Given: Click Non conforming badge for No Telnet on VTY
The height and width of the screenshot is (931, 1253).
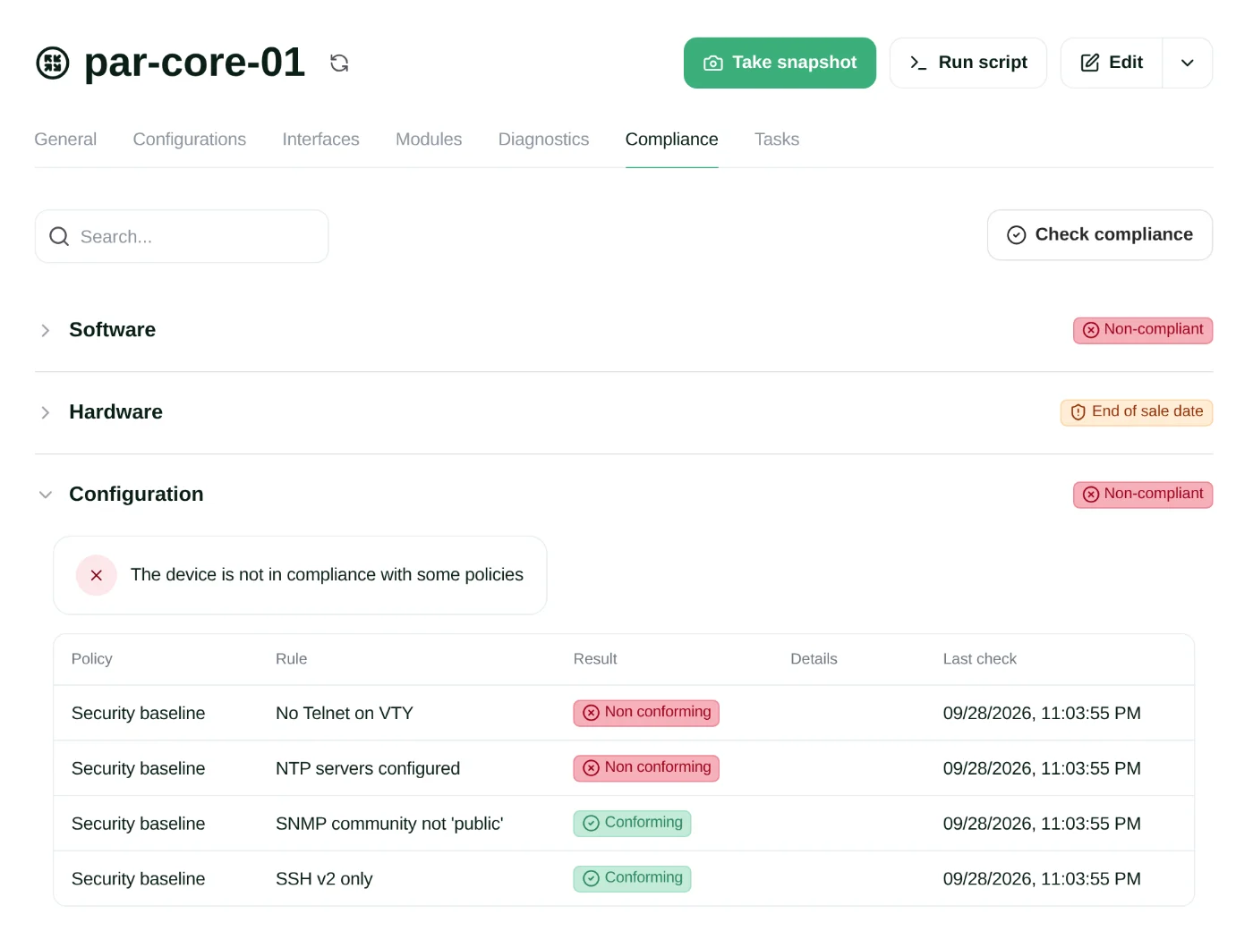Looking at the screenshot, I should (x=646, y=713).
